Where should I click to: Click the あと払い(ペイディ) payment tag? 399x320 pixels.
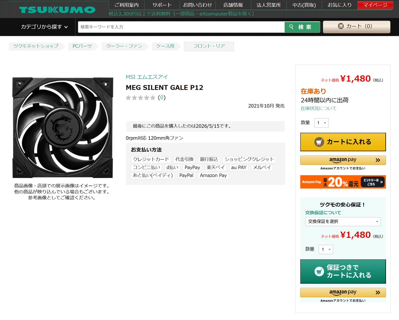pyautogui.click(x=153, y=175)
